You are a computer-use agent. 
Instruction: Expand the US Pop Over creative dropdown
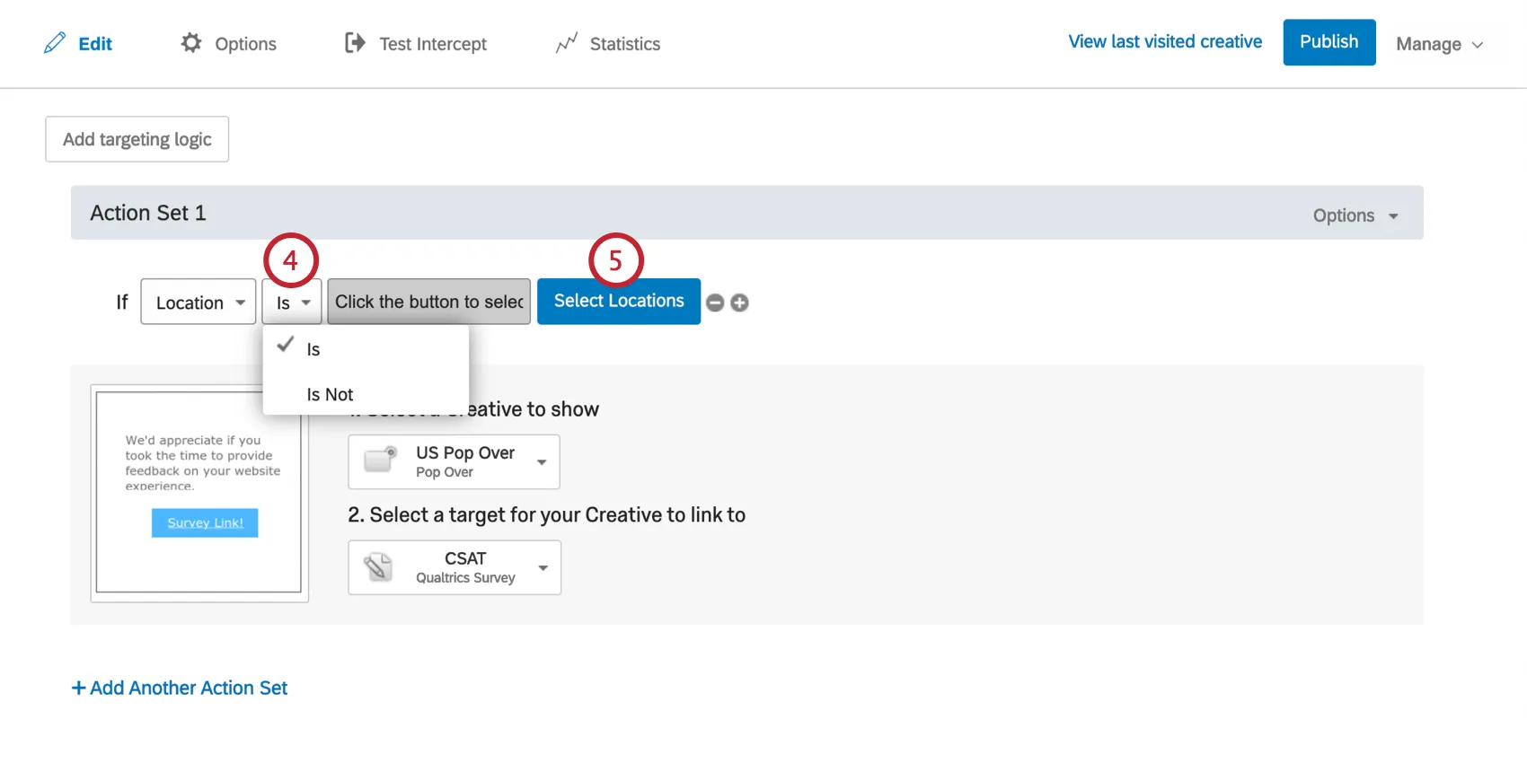(x=542, y=462)
